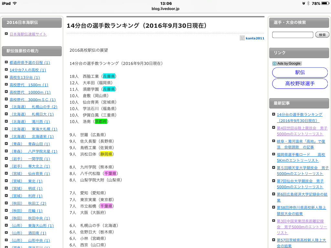The width and height of the screenshot is (331, 248).
Task: Tap the Wi-Fi status icon
Action: 15,3
